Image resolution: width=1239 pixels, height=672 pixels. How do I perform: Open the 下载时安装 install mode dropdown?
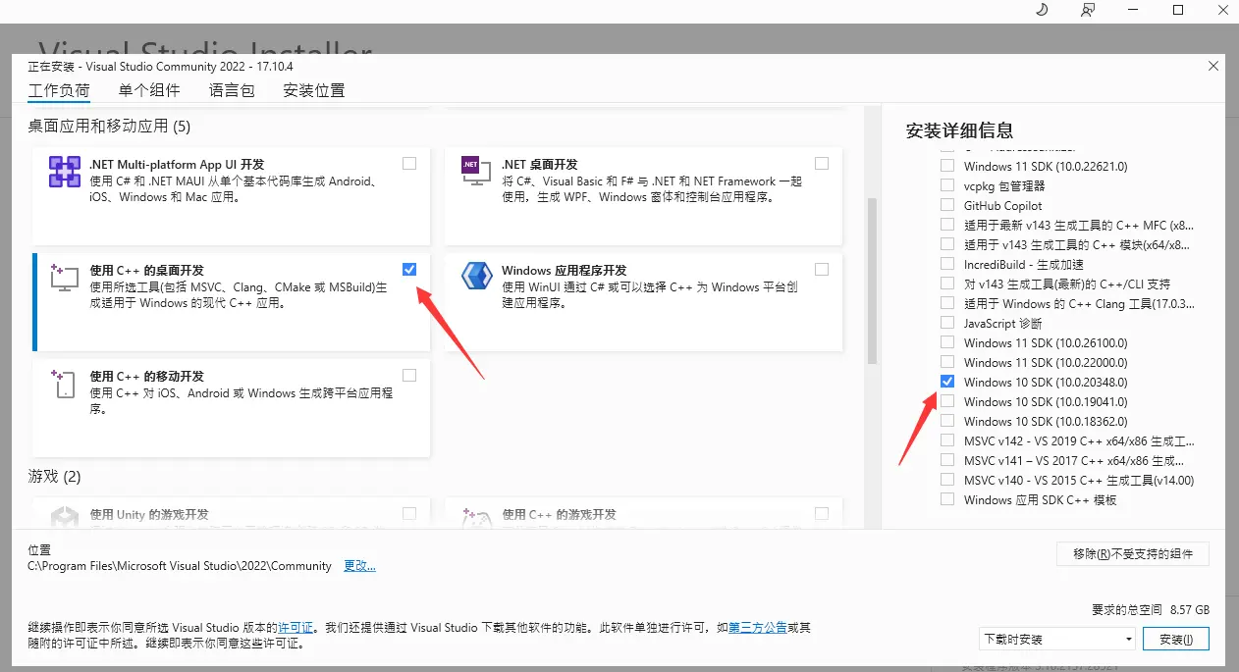(1058, 639)
